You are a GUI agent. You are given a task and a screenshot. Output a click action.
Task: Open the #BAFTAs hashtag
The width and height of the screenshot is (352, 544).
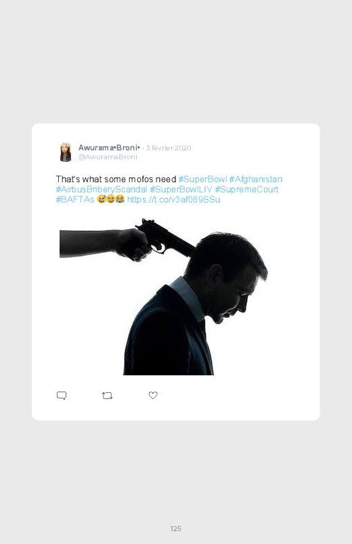pos(75,199)
